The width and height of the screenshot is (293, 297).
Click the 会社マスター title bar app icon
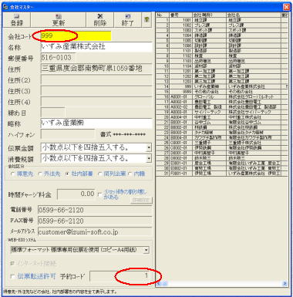[x=5, y=7]
